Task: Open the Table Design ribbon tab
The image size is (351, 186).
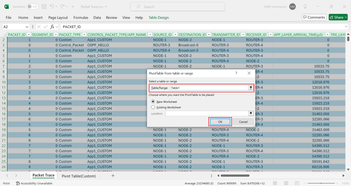Action: 158,18
